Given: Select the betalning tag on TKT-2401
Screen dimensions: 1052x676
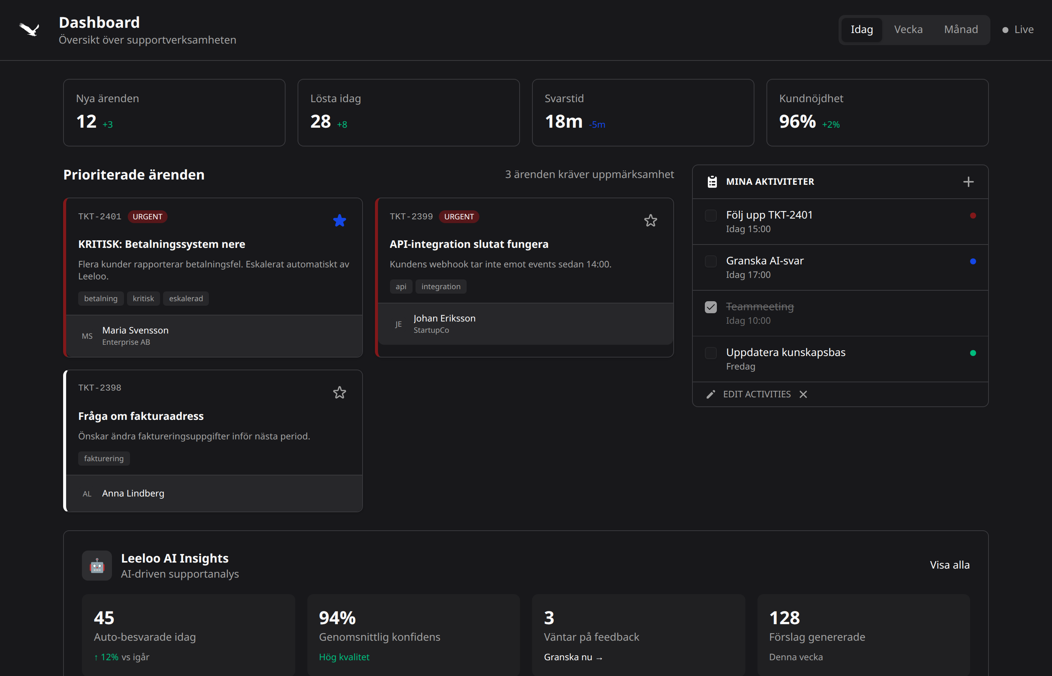Looking at the screenshot, I should (101, 298).
